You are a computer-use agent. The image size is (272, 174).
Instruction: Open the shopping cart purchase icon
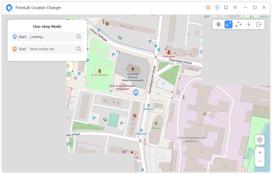(x=208, y=7)
